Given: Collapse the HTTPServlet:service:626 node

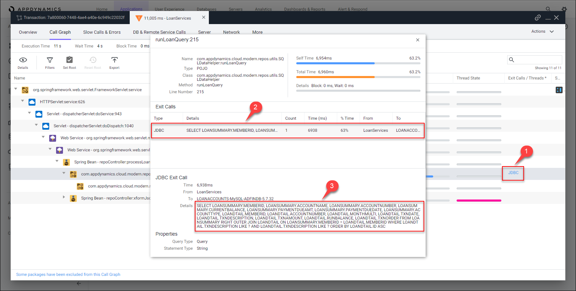Looking at the screenshot, I should pyautogui.click(x=23, y=101).
